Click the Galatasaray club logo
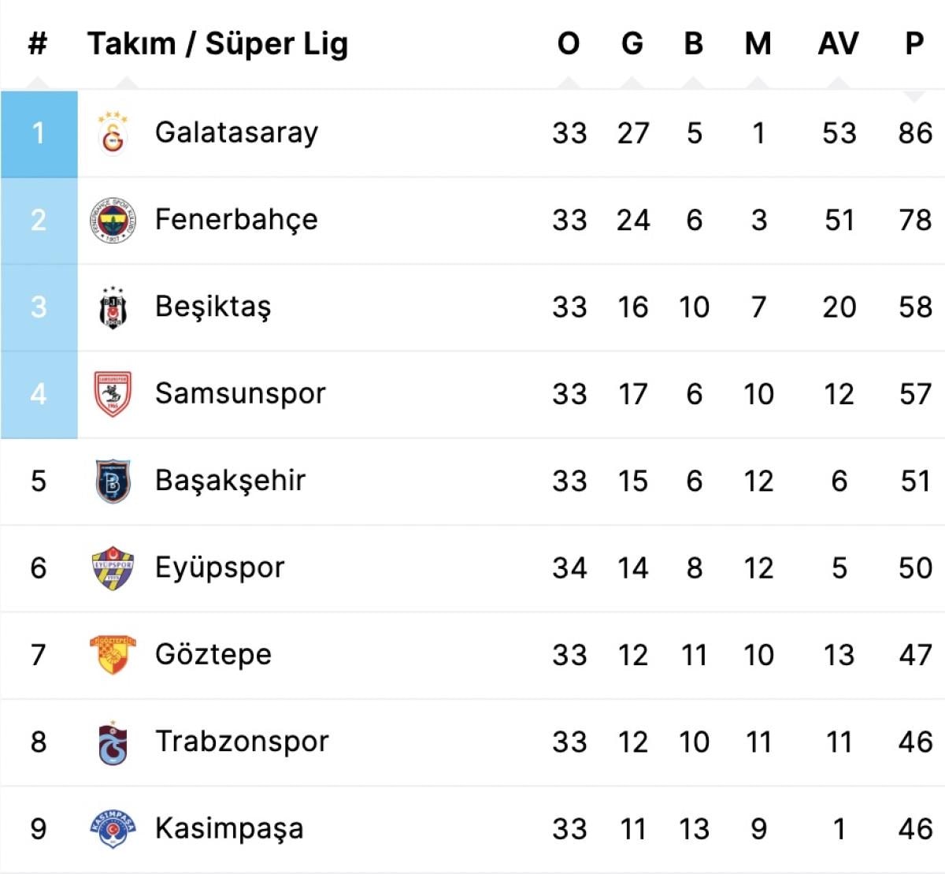The image size is (945, 874). [x=113, y=132]
